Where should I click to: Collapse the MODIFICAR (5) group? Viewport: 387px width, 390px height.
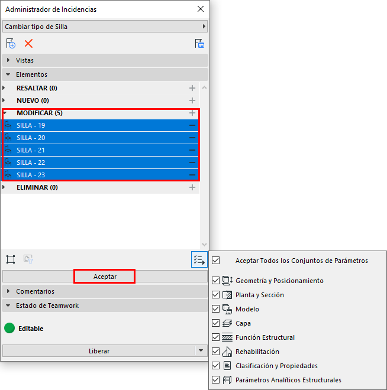click(x=5, y=113)
